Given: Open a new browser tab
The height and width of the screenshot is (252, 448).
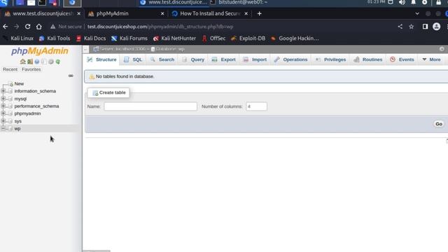Looking at the screenshot, I should point(259,14).
